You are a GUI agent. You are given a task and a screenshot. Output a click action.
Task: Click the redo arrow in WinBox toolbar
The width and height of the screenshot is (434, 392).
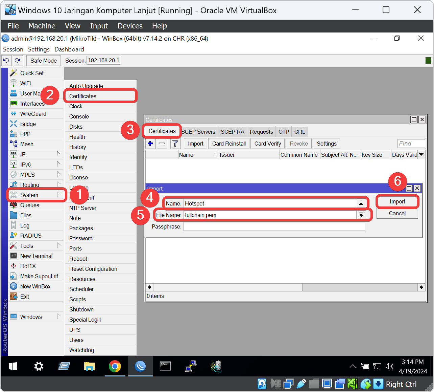tap(18, 61)
